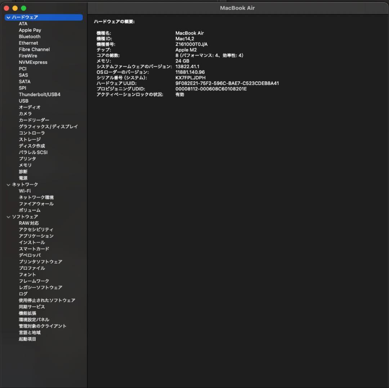Collapse the ネットワーク disclosure triangle
This screenshot has width=389, height=388.
tap(8, 184)
